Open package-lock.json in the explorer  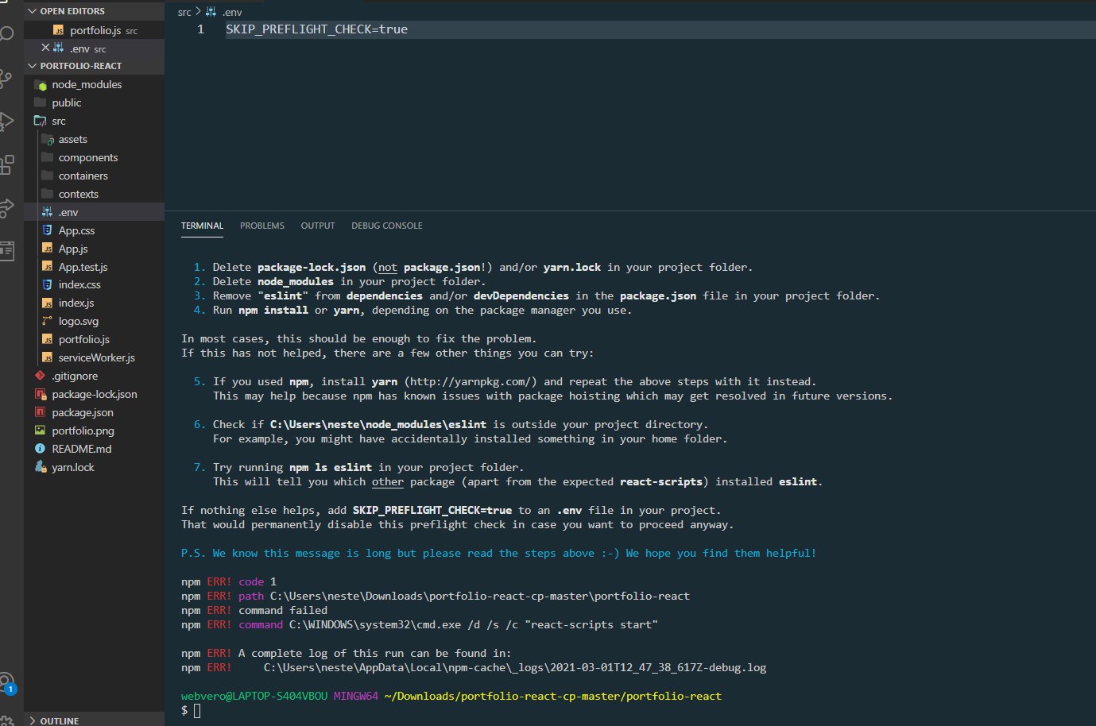pos(94,394)
